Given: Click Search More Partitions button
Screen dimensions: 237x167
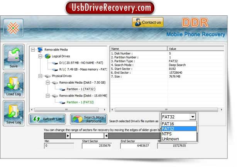Looking at the screenshot, I should tap(89, 119).
